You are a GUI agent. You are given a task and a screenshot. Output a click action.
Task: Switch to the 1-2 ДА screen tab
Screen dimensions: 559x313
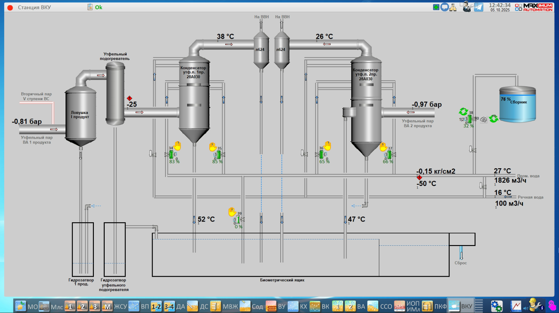coord(156,306)
